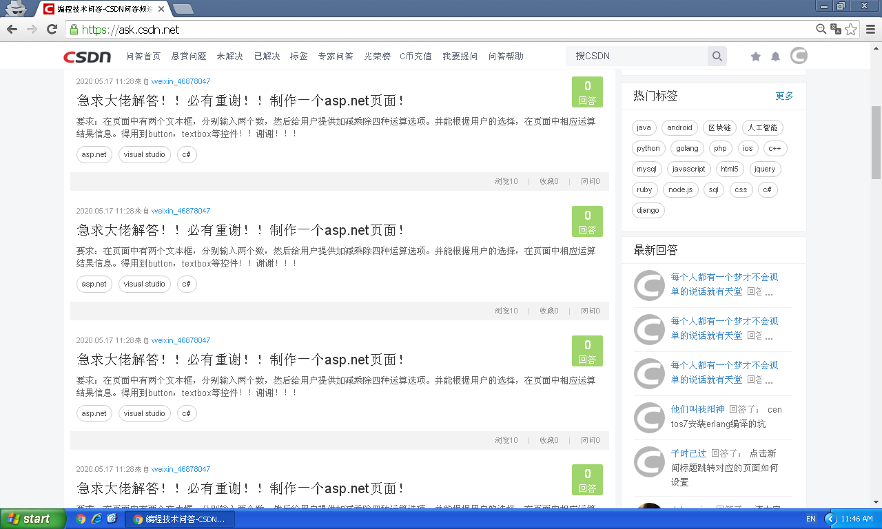Select the android tag
The image size is (882, 529).
[679, 127]
